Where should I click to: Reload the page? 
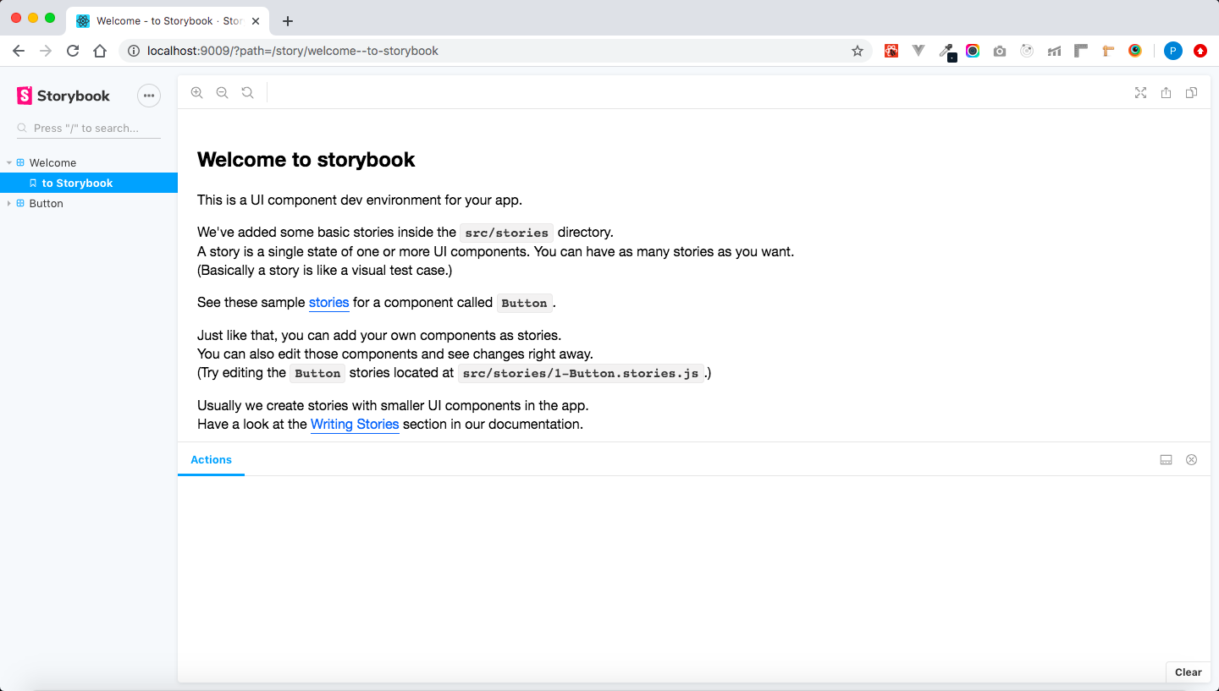pyautogui.click(x=73, y=51)
